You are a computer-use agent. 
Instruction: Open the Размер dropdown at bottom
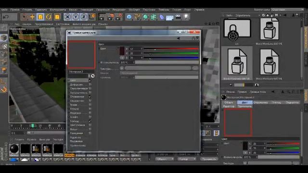point(186,159)
